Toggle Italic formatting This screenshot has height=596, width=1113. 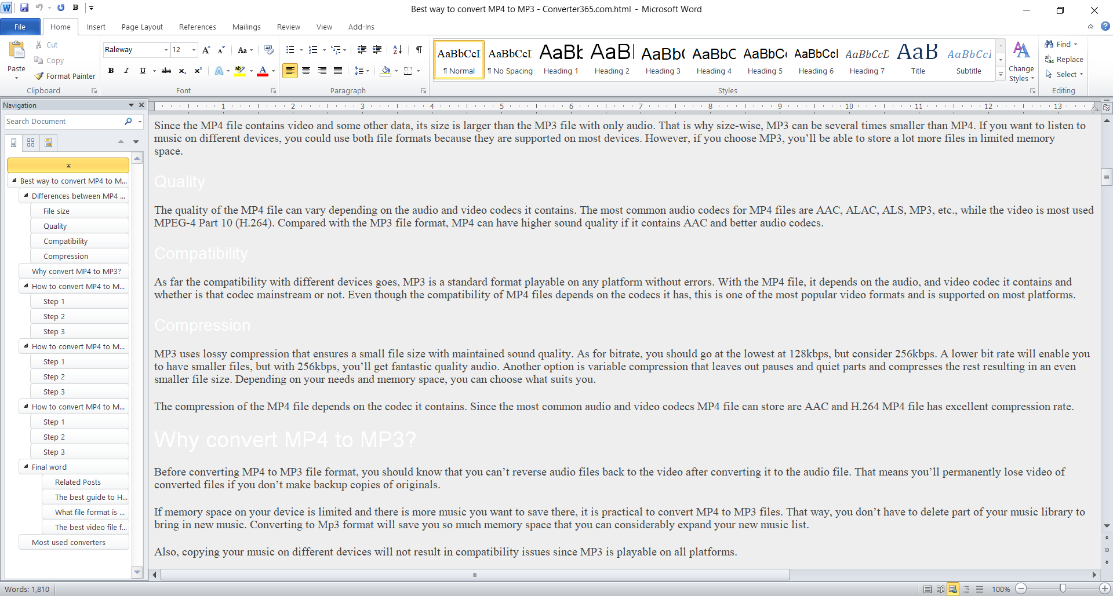[x=126, y=71]
